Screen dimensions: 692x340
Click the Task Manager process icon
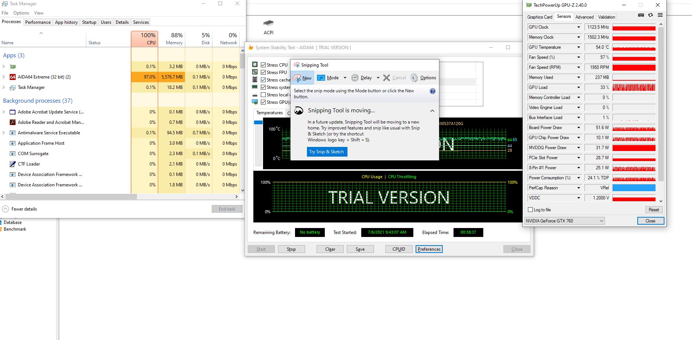click(x=13, y=87)
